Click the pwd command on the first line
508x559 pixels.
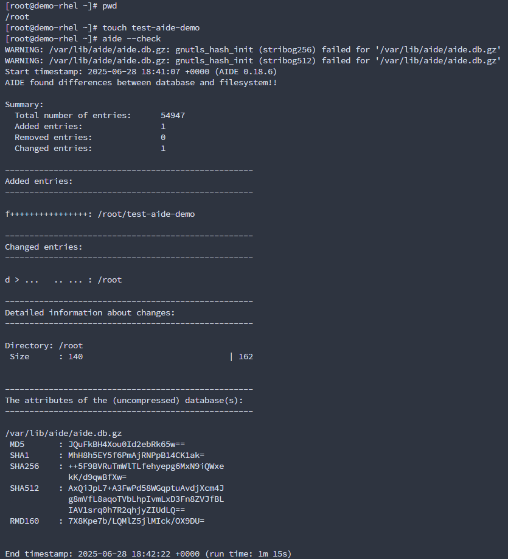[x=110, y=5]
